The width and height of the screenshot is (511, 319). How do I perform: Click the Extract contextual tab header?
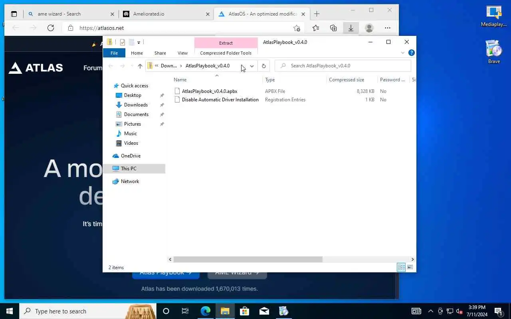click(x=226, y=43)
